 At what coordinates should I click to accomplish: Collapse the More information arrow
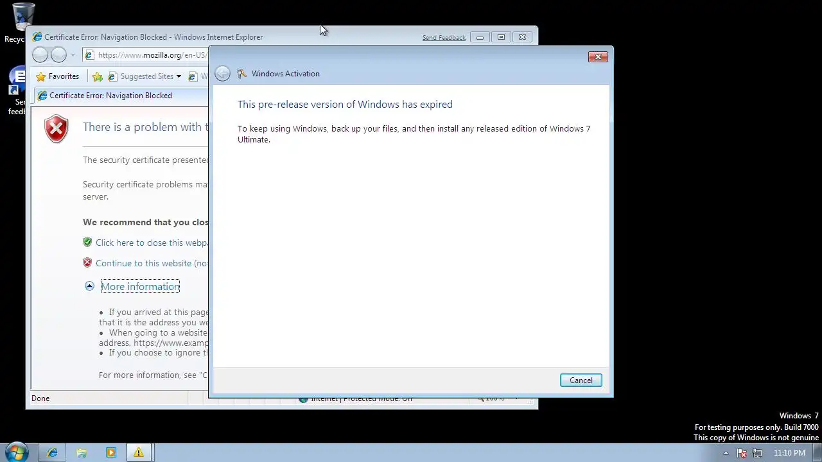[x=89, y=286]
